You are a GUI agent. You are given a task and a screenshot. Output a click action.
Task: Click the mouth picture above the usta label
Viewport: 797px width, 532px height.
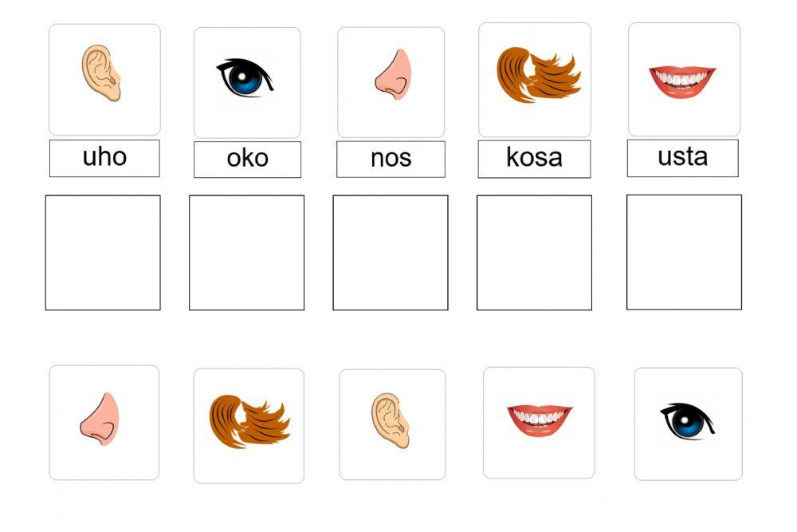pos(684,79)
